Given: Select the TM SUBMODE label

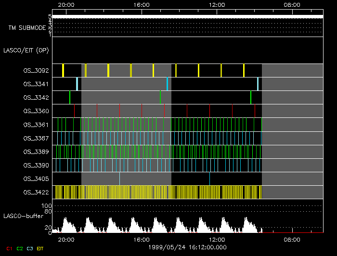Looking at the screenshot, I should (x=27, y=28).
